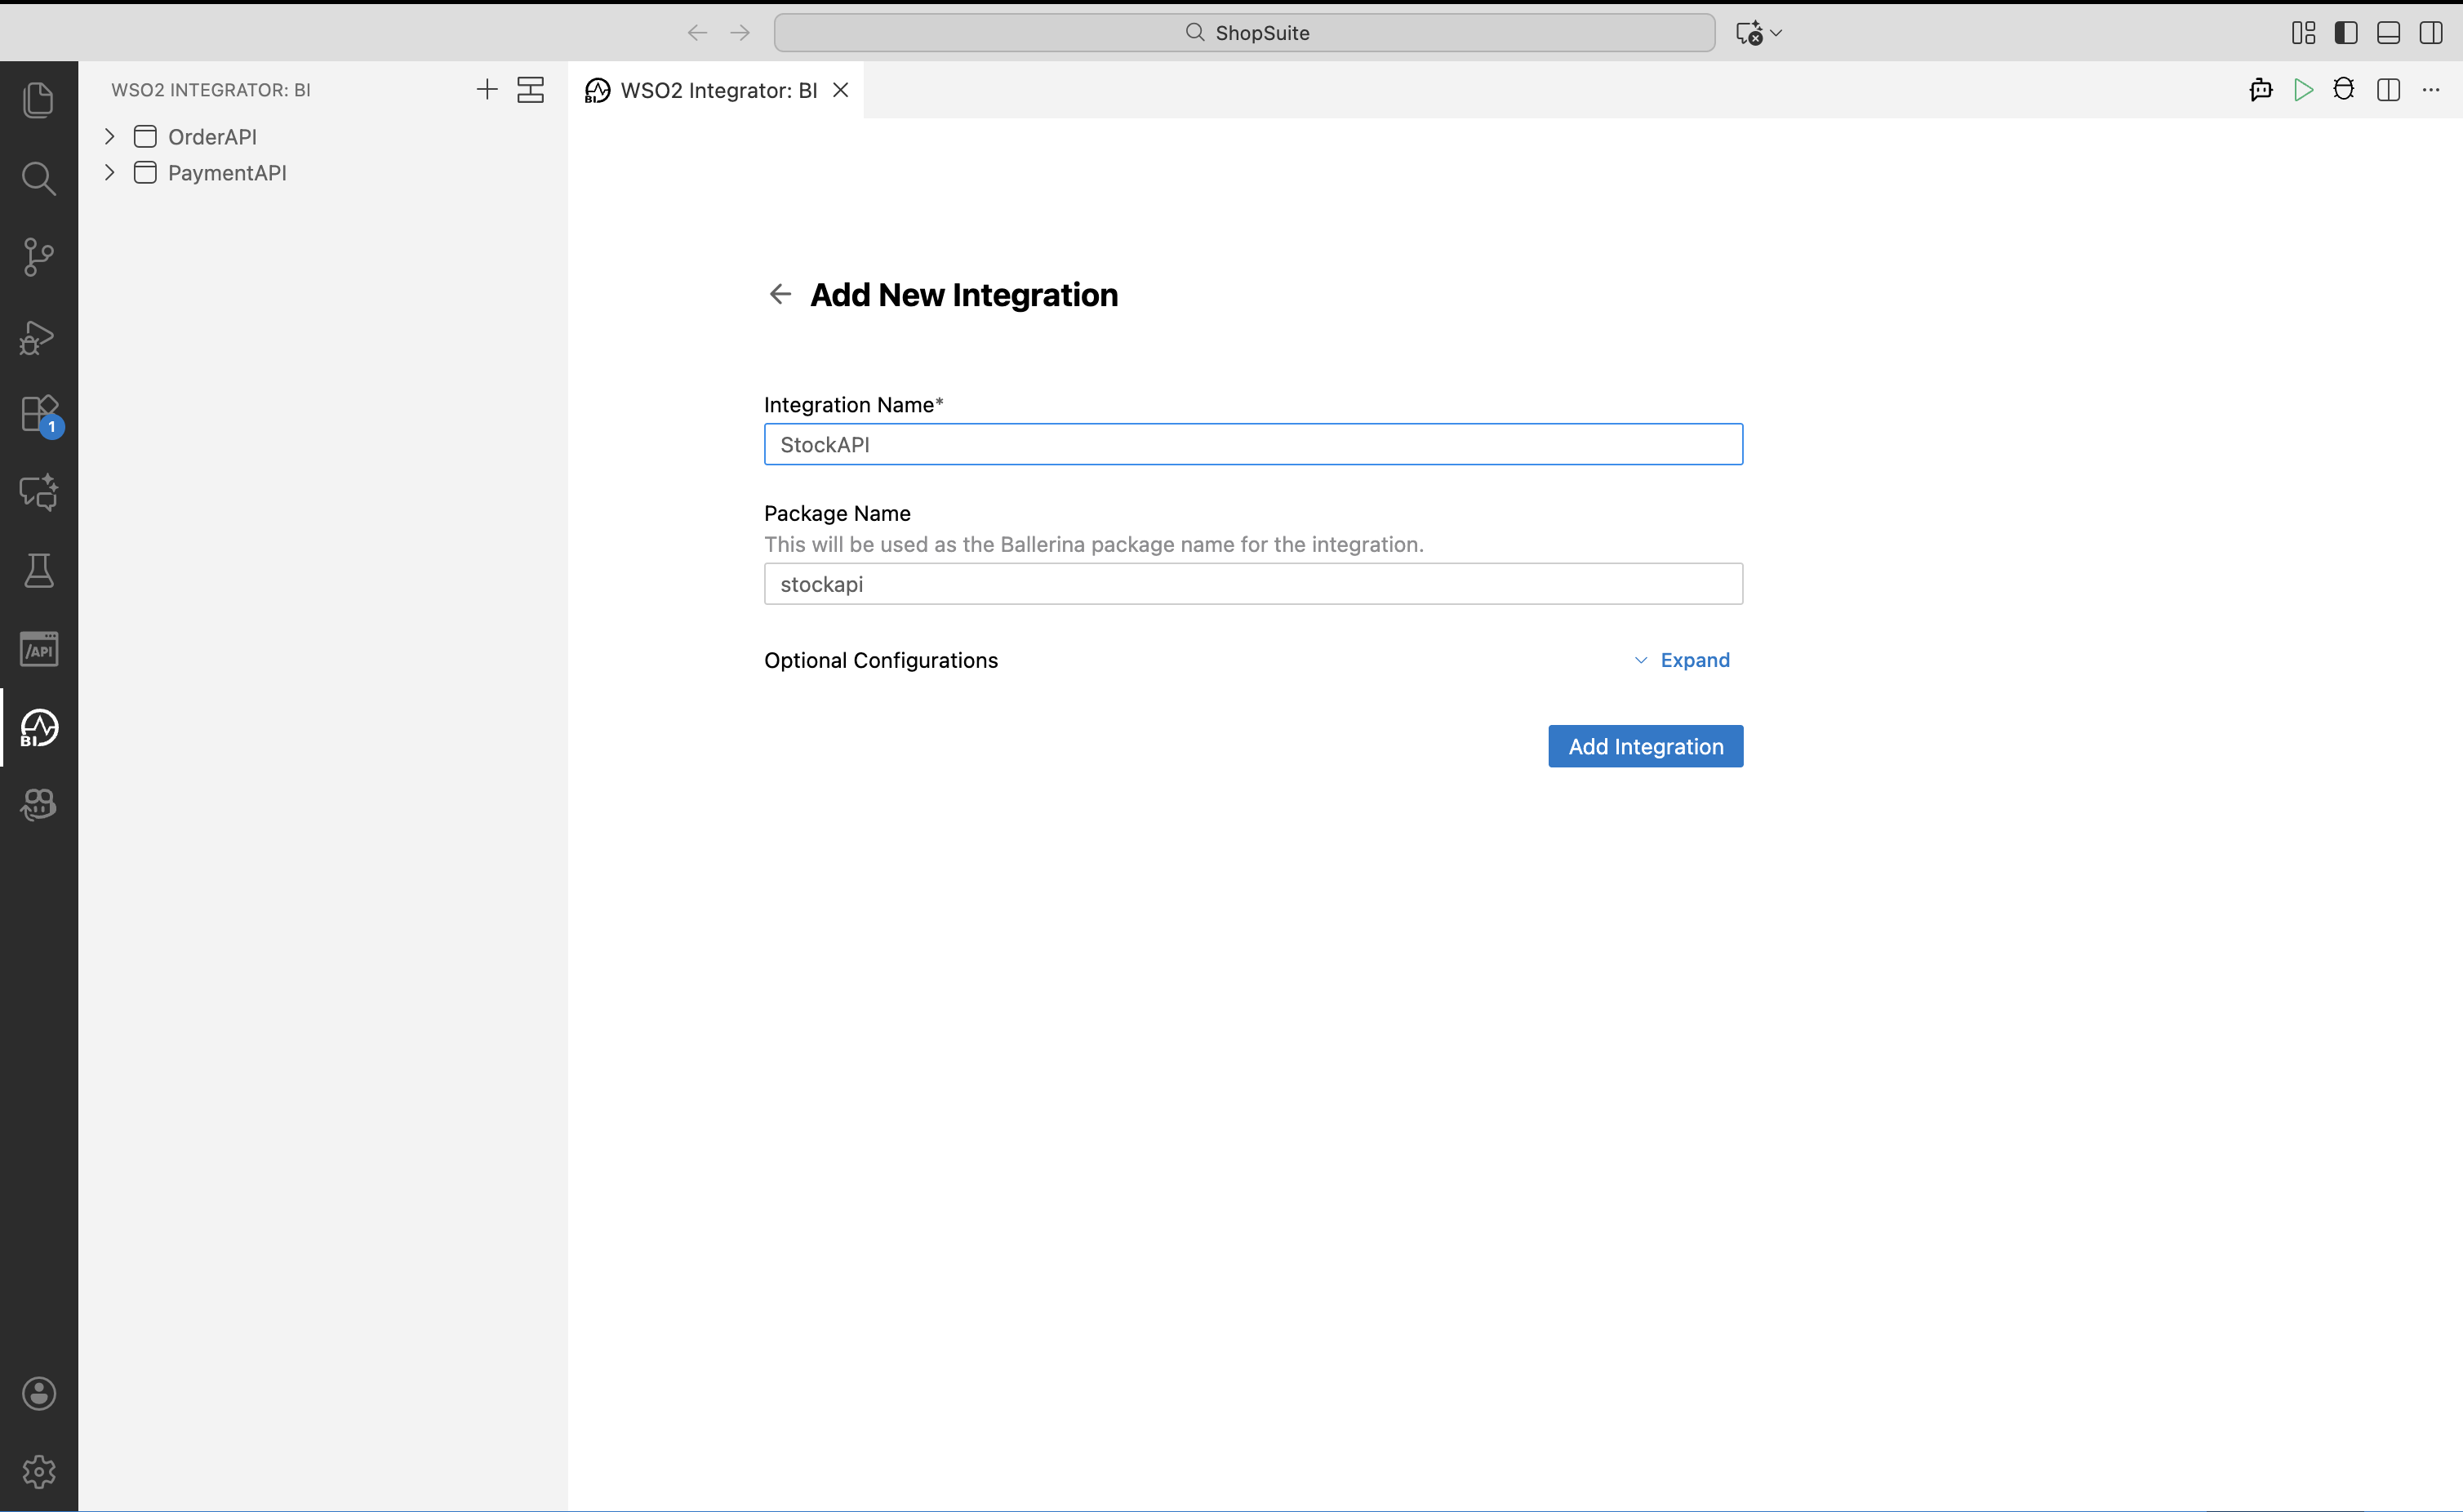Toggle the primary side bar
This screenshot has width=2463, height=1512.
click(x=2346, y=32)
